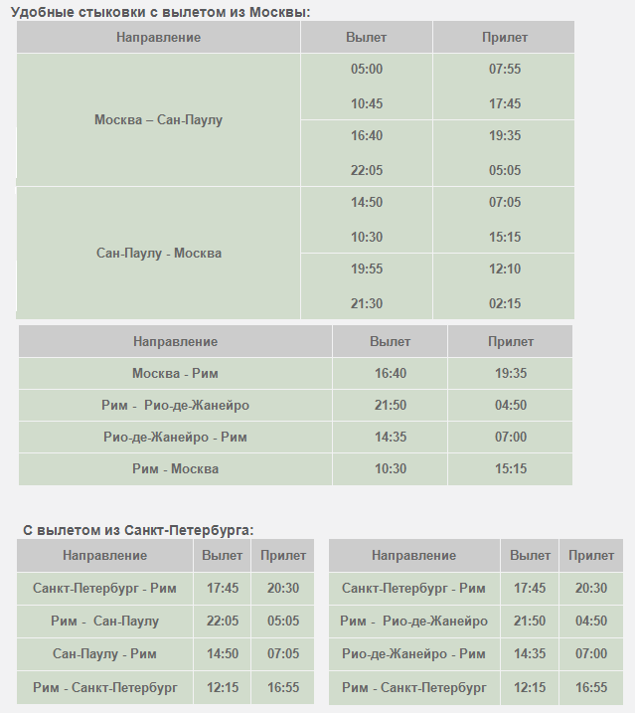Click the 02:15 arrival time
Screen dimensions: 638x713
(505, 303)
